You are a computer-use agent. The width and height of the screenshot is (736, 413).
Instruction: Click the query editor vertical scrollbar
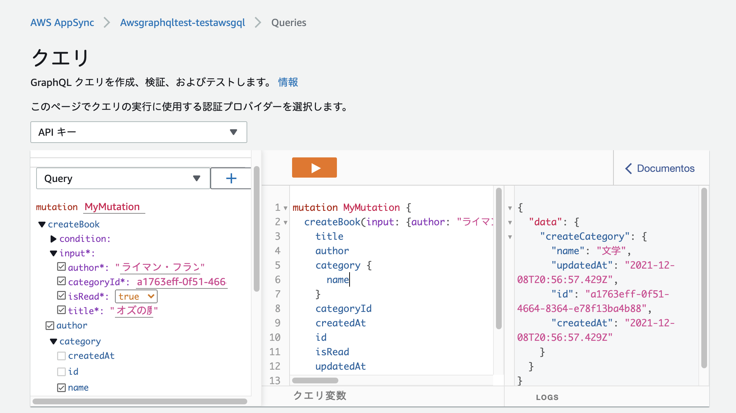pos(499,258)
